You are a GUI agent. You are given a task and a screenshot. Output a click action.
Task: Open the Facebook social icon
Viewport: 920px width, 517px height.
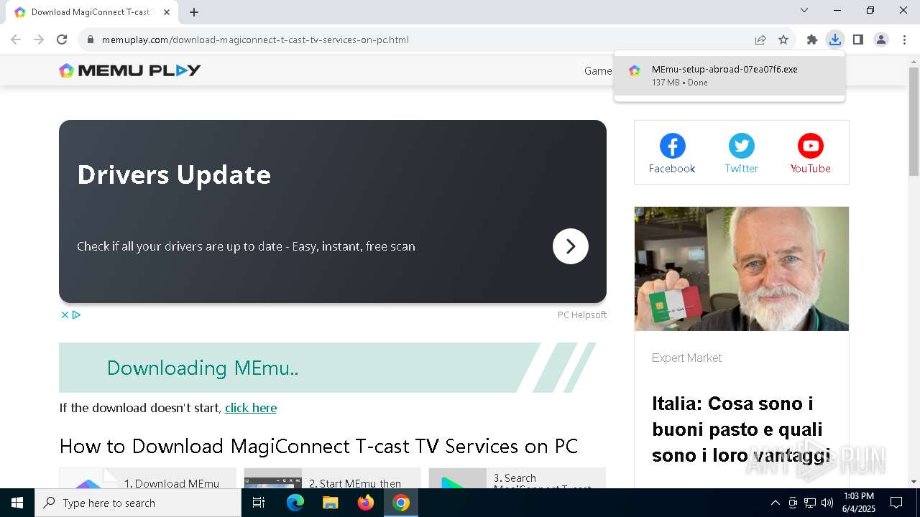[672, 153]
